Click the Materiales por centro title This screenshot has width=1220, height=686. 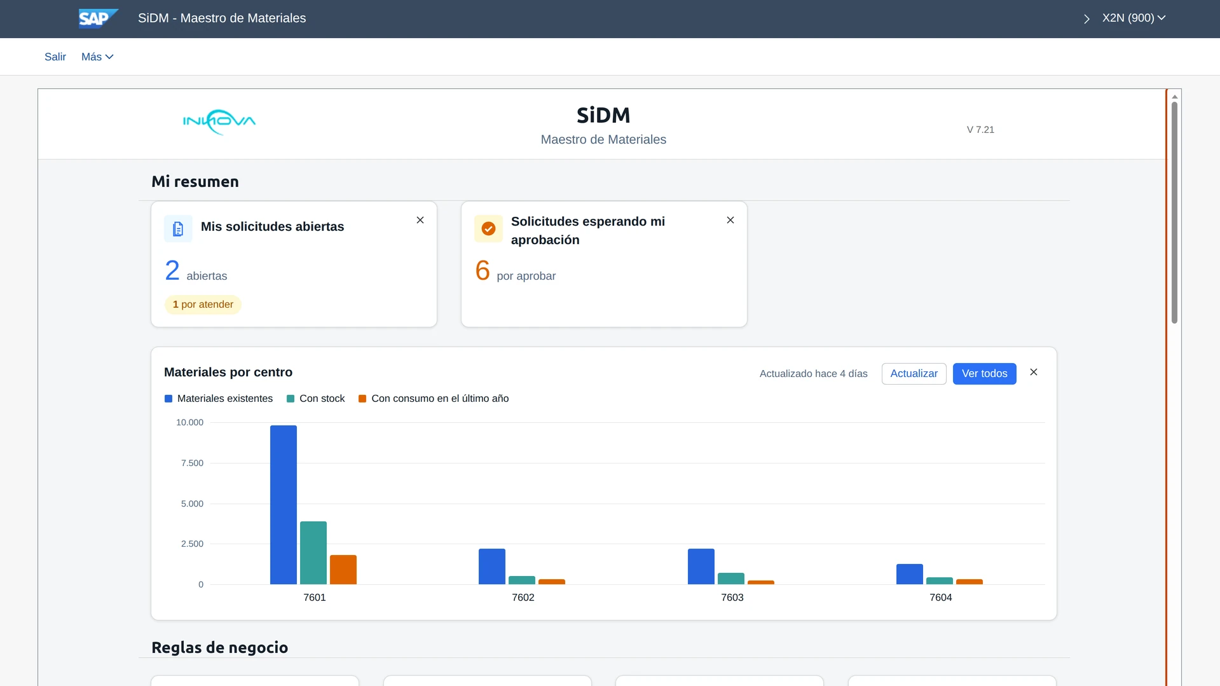(x=228, y=373)
